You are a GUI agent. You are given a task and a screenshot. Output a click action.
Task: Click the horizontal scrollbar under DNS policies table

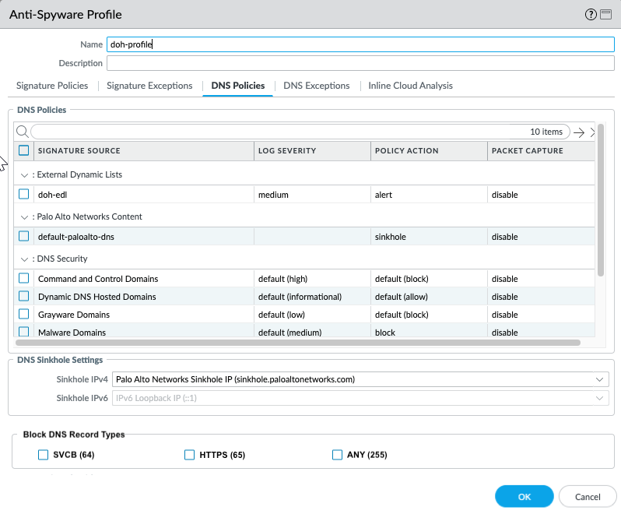pyautogui.click(x=297, y=342)
